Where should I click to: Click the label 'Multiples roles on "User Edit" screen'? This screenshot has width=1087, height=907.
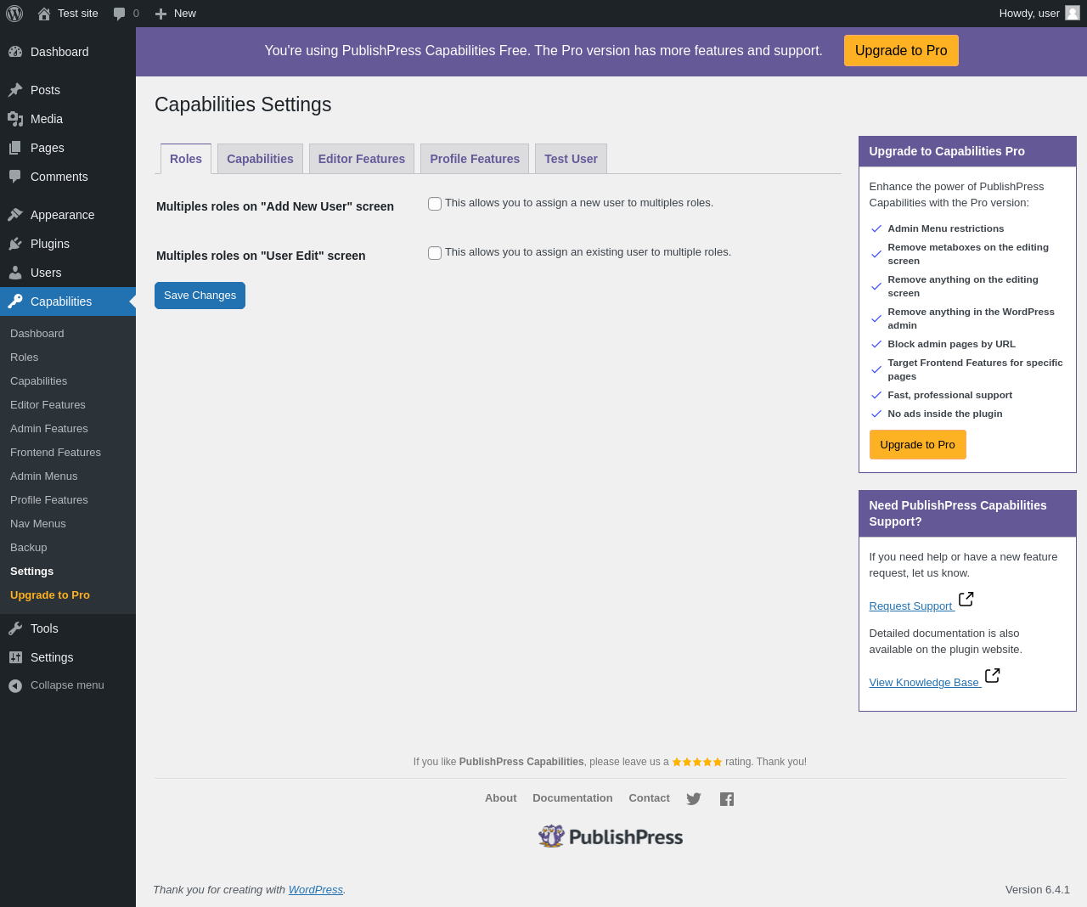click(261, 256)
